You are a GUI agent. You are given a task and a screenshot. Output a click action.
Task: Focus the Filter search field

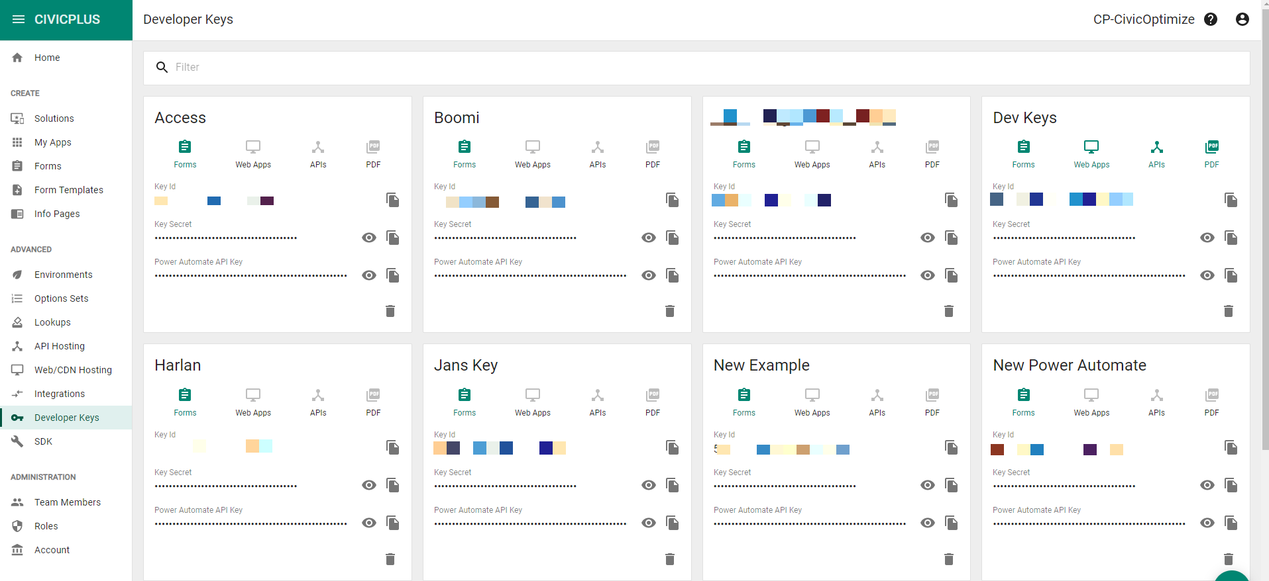click(x=696, y=67)
